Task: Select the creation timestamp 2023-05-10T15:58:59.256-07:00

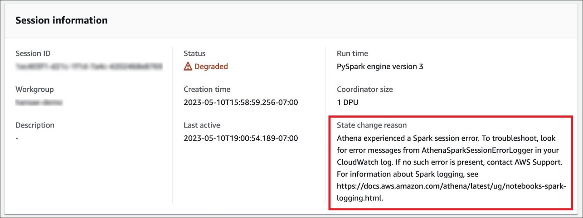Action: pyautogui.click(x=241, y=102)
